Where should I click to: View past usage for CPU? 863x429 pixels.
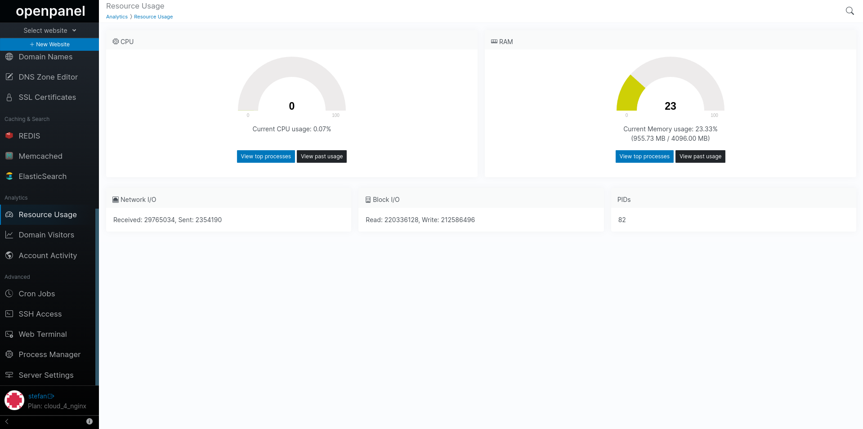pos(322,156)
